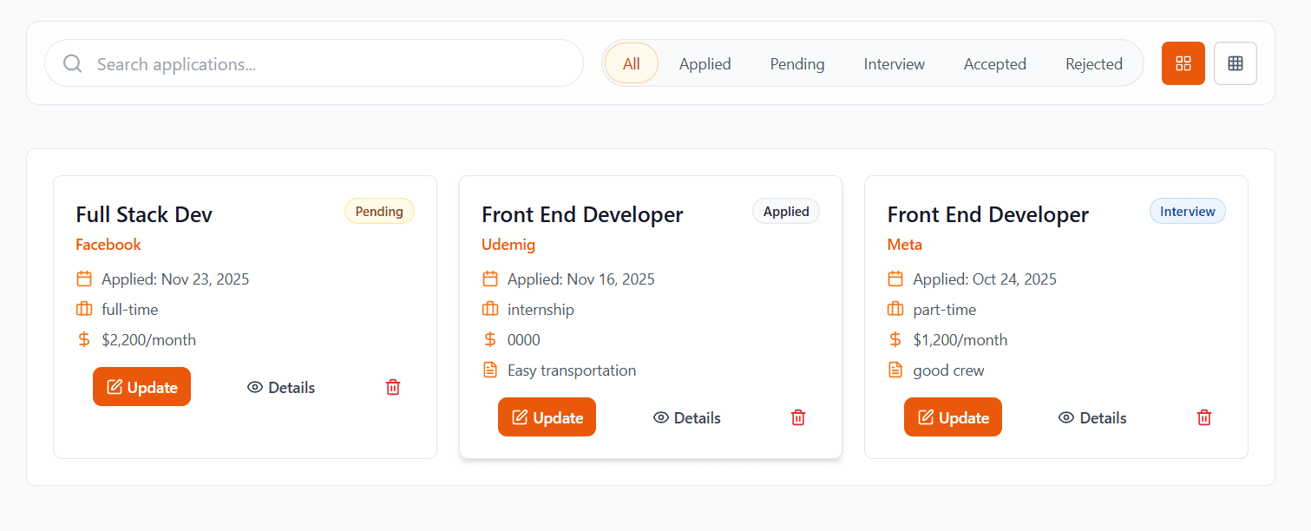Click the Udemig company name
The width and height of the screenshot is (1311, 531).
click(508, 245)
